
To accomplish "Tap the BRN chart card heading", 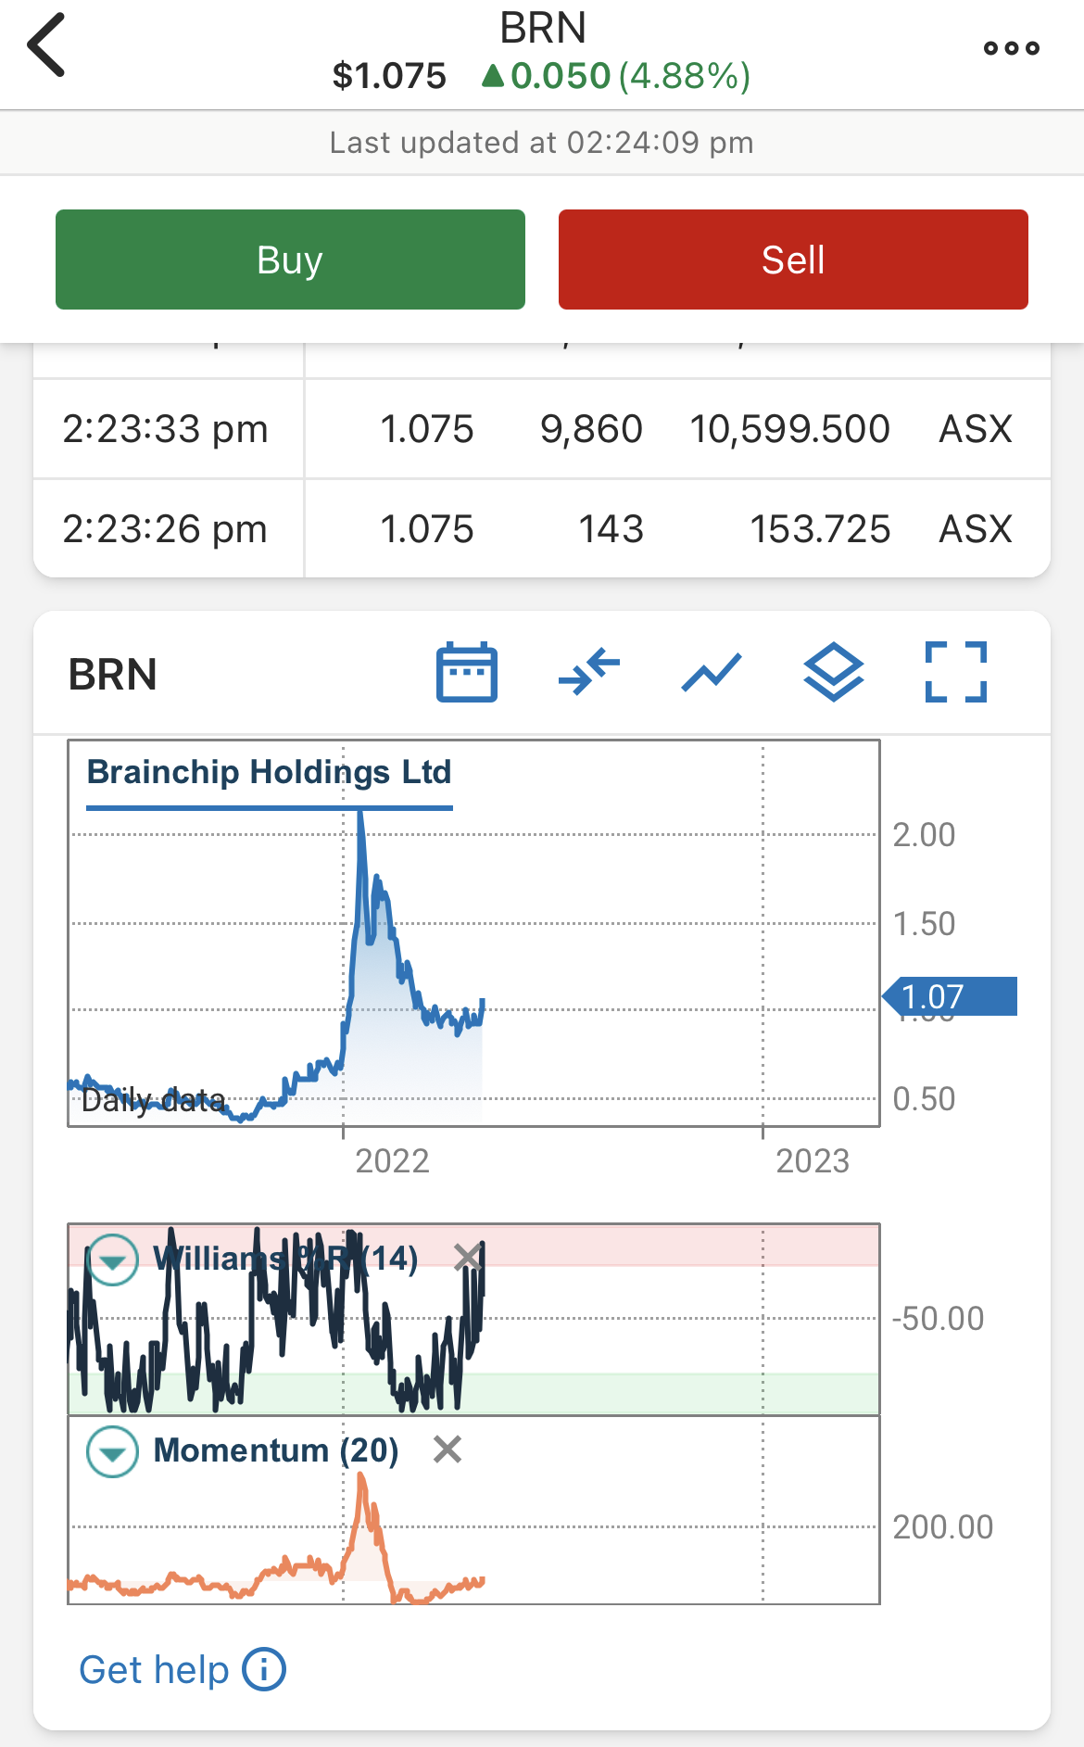I will (113, 674).
